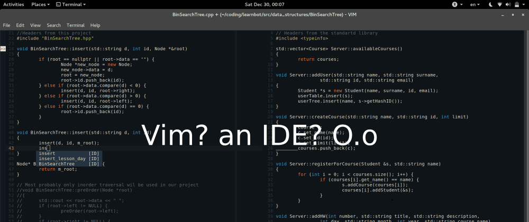Close the VIM terminal window
529x222 pixels.
pyautogui.click(x=522, y=14)
